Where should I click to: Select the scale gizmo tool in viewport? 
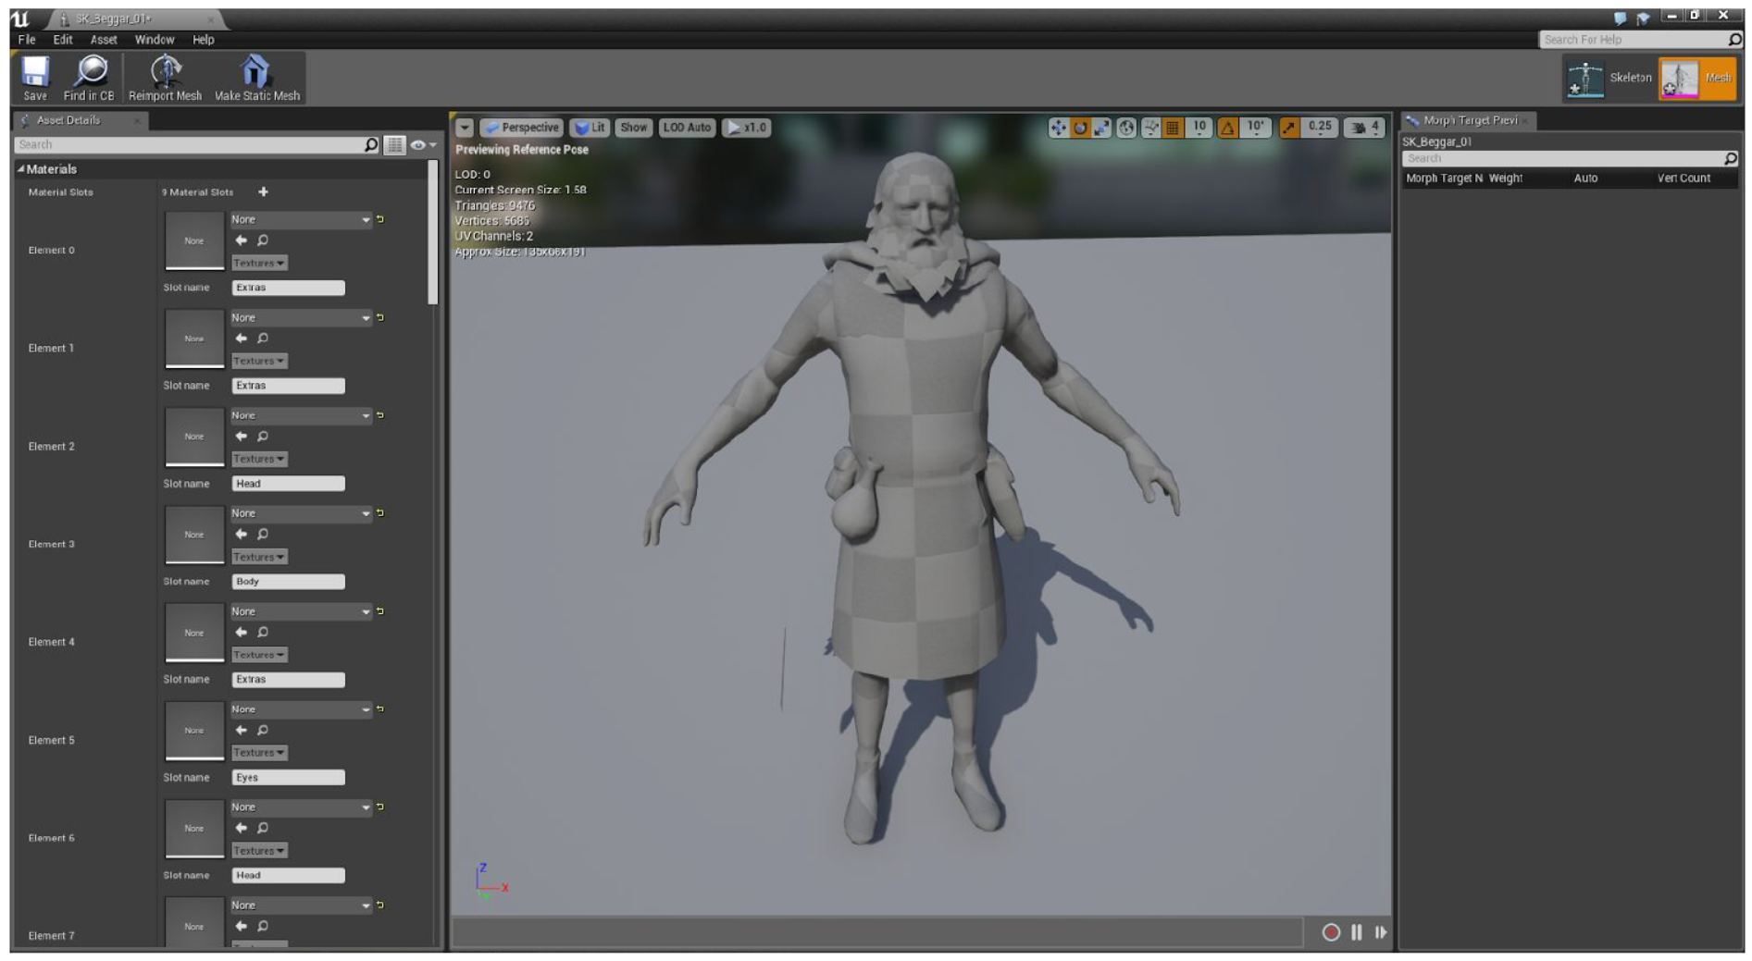(1101, 128)
